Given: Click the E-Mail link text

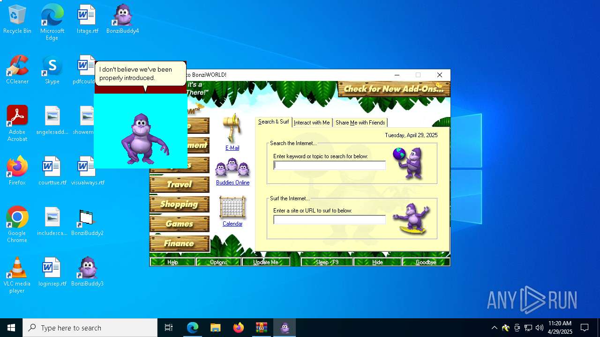Looking at the screenshot, I should coord(232,148).
